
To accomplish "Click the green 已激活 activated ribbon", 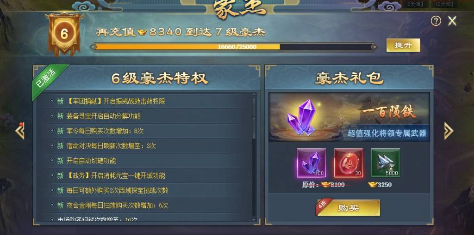I will coord(48,80).
